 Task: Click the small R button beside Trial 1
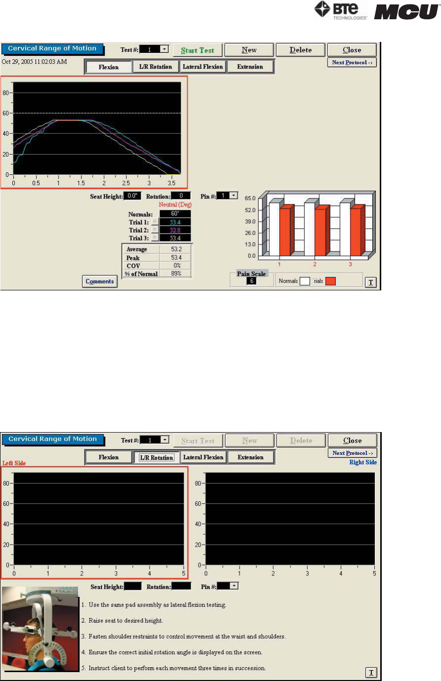point(155,222)
